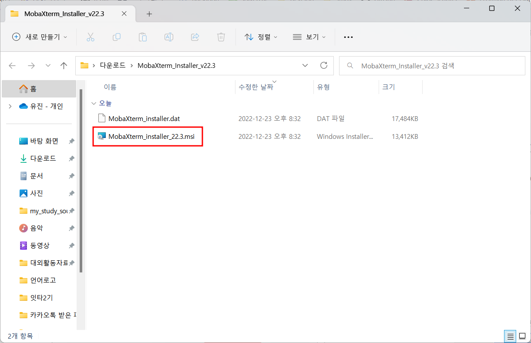Screen dimensions: 531x343
Task: Click the 13,412KB size value
Action: tap(405, 136)
